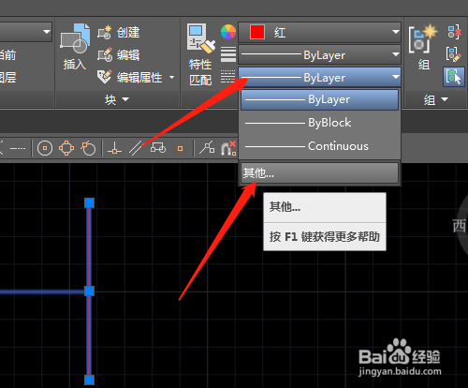Click the linetype icon beside the highlighted dropdown
This screenshot has height=388, width=468.
(228, 77)
